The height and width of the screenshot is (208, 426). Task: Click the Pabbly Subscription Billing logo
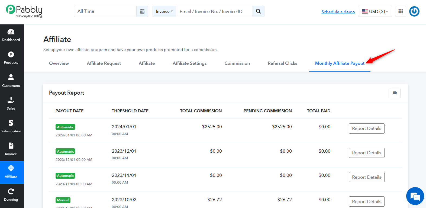[24, 11]
